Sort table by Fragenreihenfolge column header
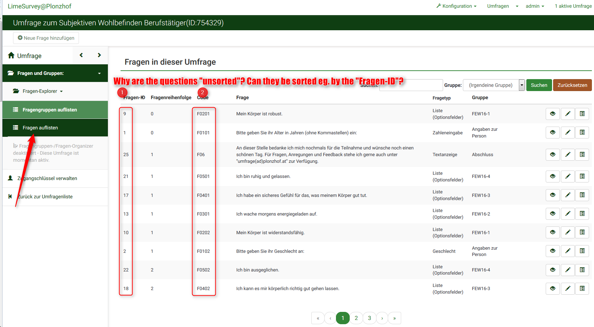 point(171,98)
